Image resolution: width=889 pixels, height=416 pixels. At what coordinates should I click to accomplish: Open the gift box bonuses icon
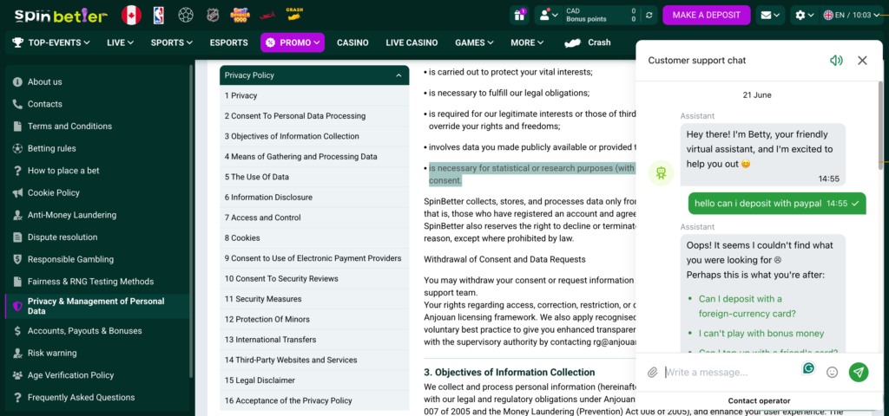(x=519, y=16)
